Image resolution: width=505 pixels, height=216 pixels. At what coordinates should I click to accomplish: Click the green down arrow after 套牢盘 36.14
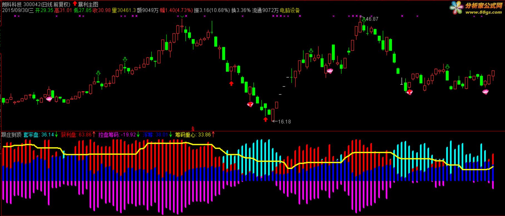tap(56, 135)
